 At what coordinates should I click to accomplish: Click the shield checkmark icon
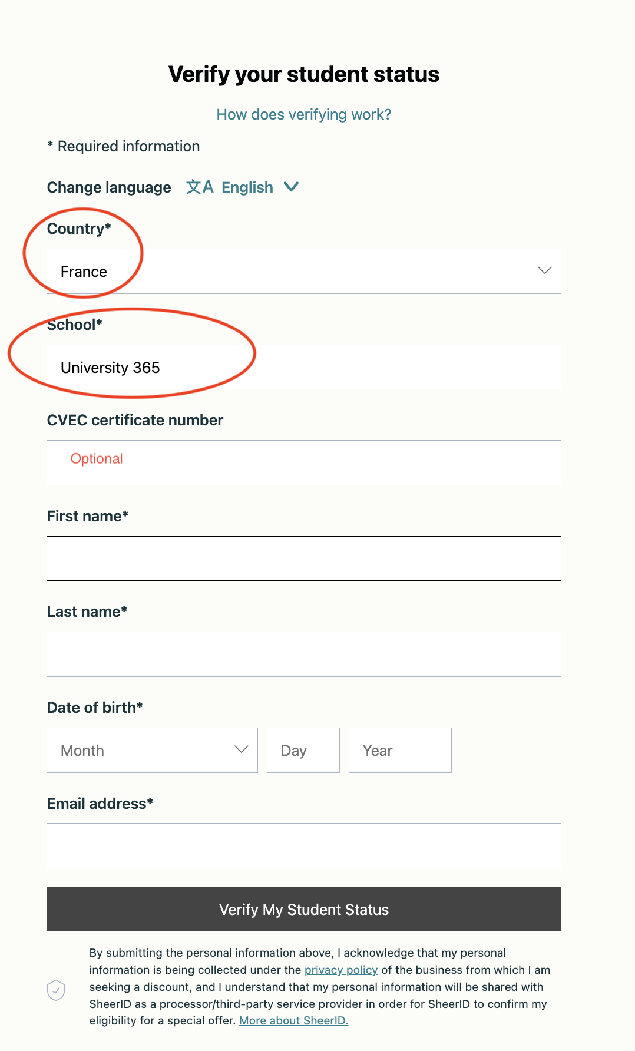pos(56,990)
